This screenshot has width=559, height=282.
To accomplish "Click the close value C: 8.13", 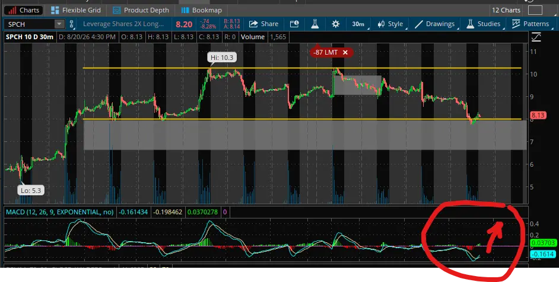I will click(x=208, y=37).
